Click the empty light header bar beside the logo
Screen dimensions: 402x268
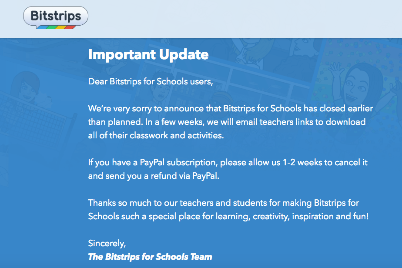(x=245, y=18)
